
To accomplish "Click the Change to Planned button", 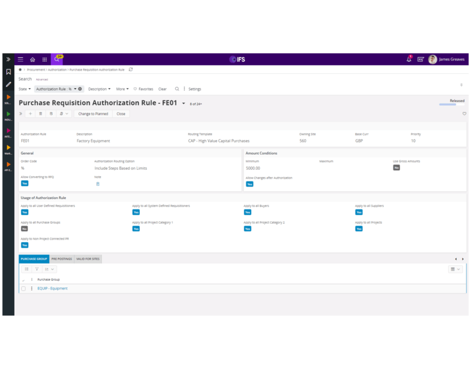I will pyautogui.click(x=93, y=114).
